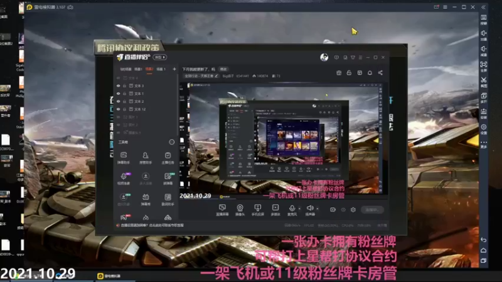Add 直播屏幕 screen capture source
Viewport: 502px width, 282px height.
pos(222,210)
